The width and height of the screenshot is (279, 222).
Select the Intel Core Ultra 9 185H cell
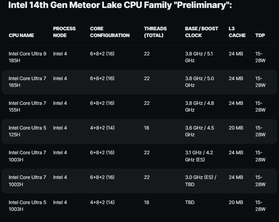(x=28, y=57)
